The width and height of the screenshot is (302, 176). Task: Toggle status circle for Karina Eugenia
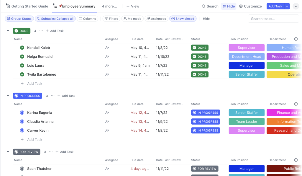tap(22, 113)
